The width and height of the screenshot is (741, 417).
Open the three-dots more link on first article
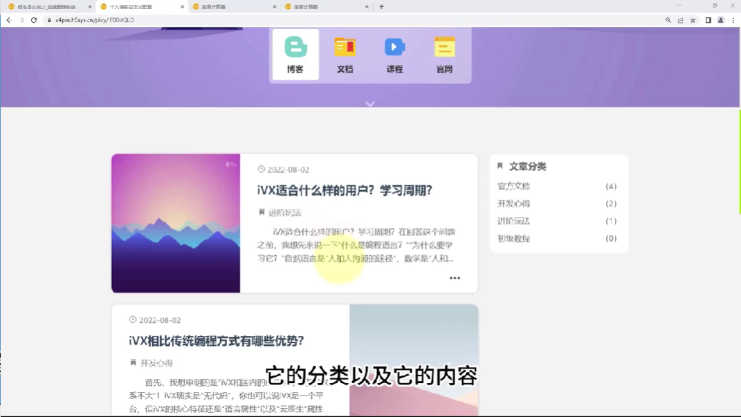pyautogui.click(x=455, y=278)
